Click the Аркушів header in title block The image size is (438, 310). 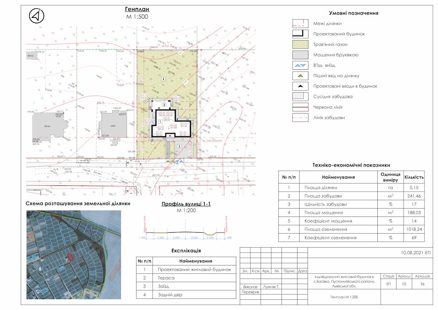coord(423,276)
